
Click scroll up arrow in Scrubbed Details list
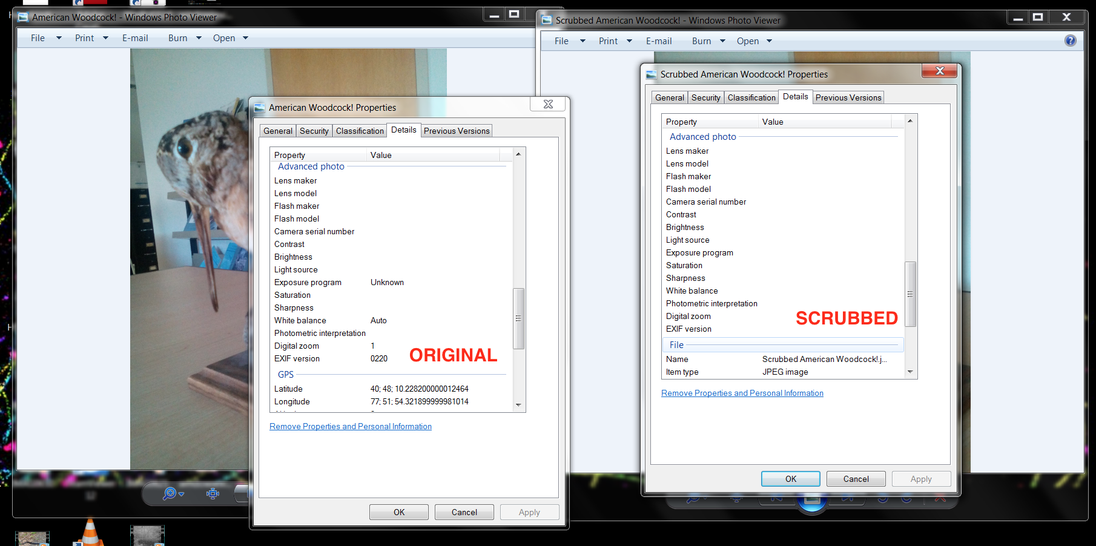pyautogui.click(x=910, y=120)
